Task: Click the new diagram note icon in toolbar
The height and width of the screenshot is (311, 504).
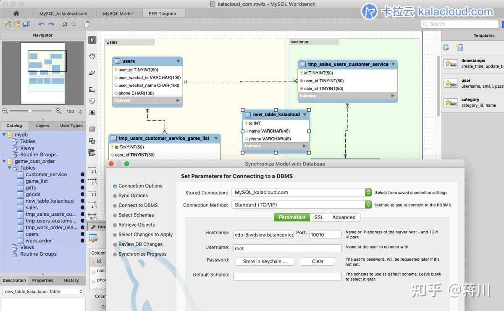Action: pos(87,24)
